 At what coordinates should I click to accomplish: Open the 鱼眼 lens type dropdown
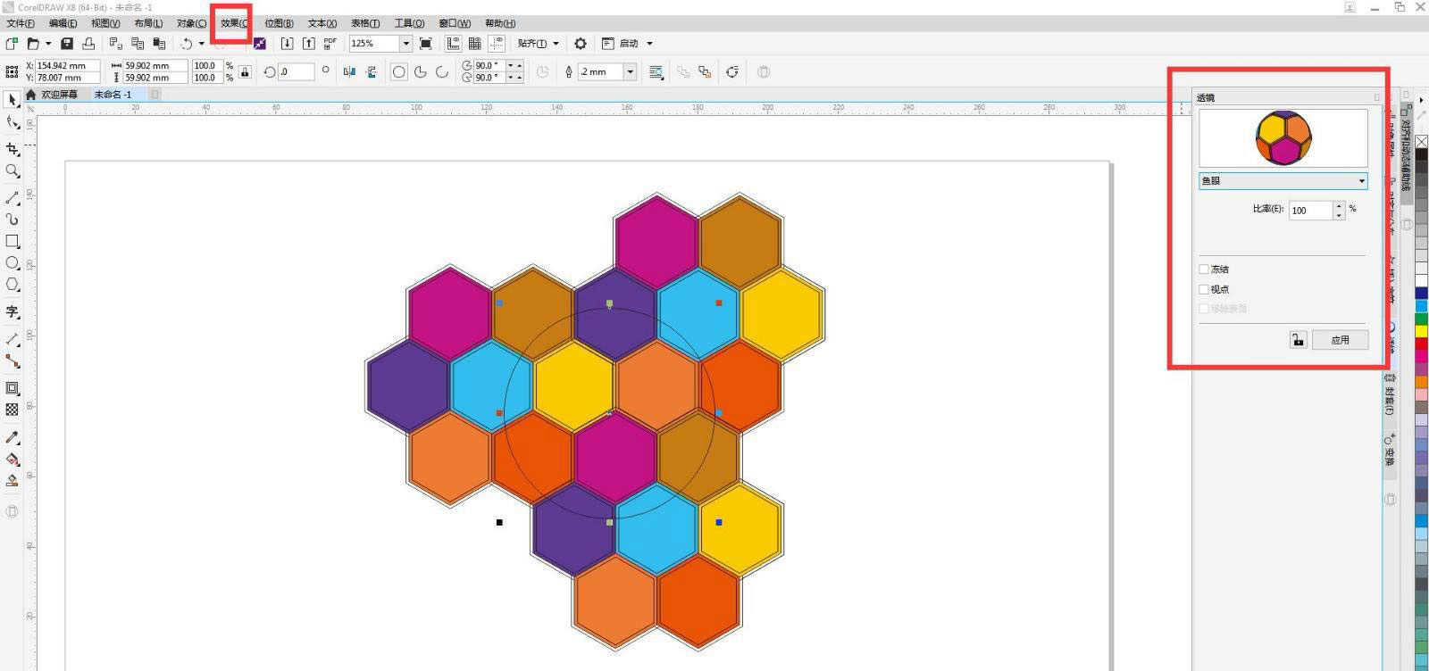tap(1283, 181)
